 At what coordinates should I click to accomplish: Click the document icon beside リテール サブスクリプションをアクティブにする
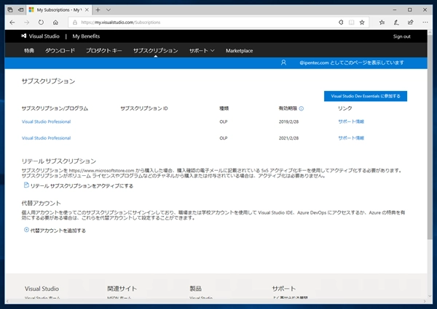[x=26, y=185]
